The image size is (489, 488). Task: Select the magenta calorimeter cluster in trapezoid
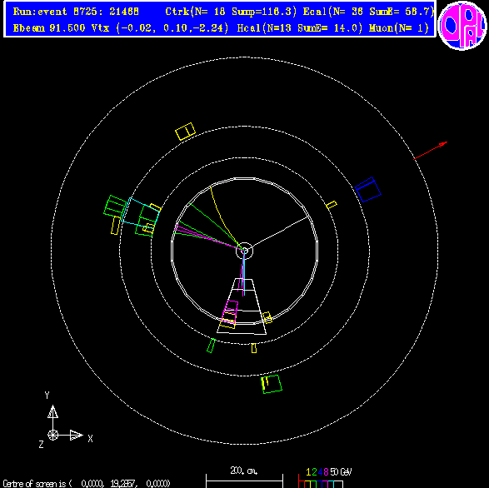230,311
